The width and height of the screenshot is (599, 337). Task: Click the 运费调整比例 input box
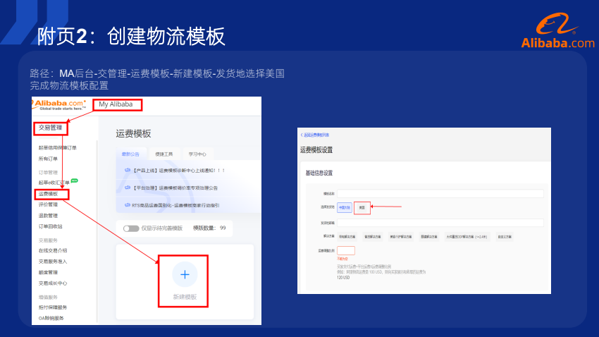(x=346, y=250)
